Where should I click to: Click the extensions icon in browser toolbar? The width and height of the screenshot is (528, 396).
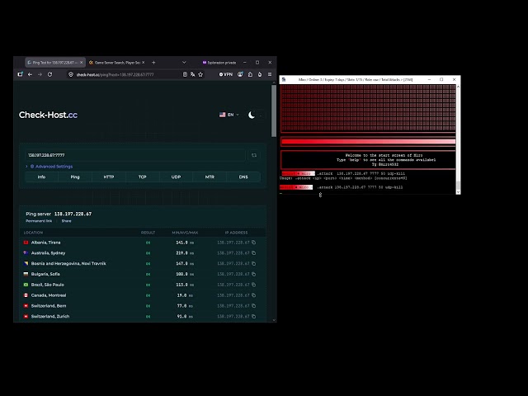click(250, 74)
